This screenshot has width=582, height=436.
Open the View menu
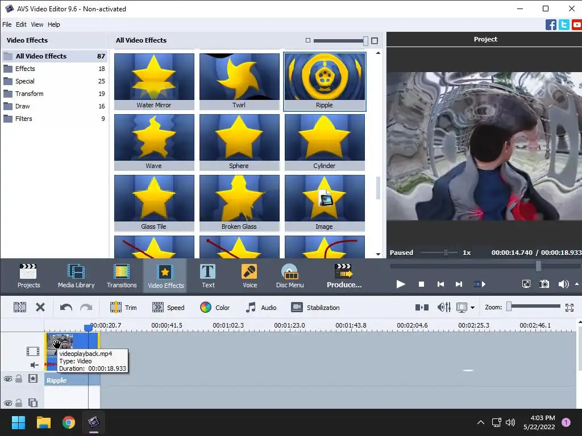click(x=37, y=24)
